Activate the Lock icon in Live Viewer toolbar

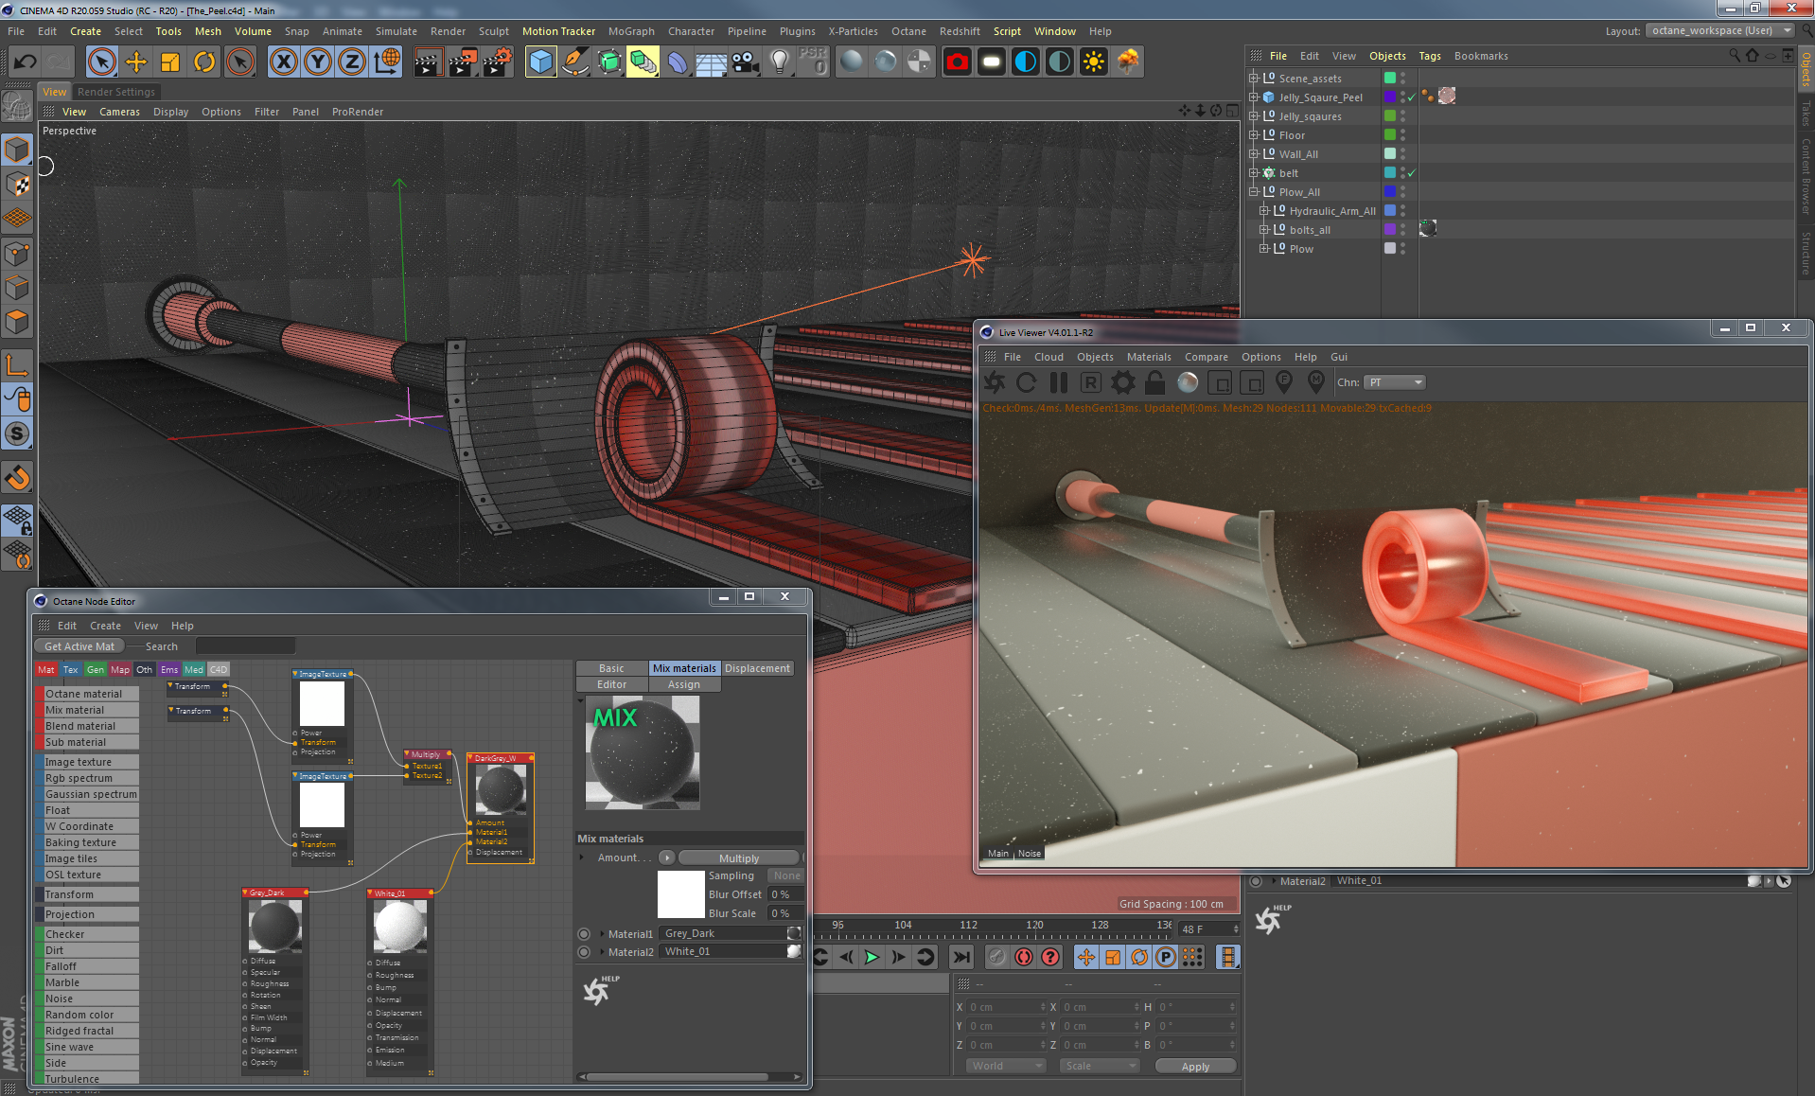(x=1154, y=382)
